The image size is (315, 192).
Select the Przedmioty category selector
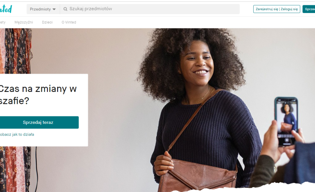pyautogui.click(x=43, y=9)
